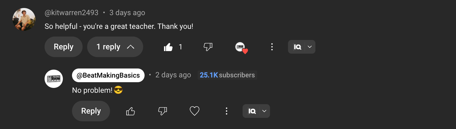The height and width of the screenshot is (129, 456).
Task: Open three-dot menu on kitwarren2493 comment
Action: [x=272, y=47]
